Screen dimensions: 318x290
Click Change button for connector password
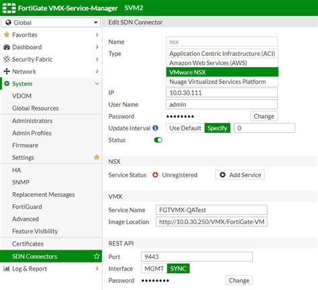[264, 116]
